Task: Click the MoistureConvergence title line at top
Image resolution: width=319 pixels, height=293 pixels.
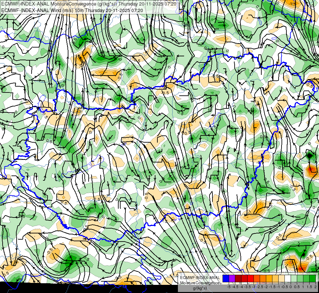Action: coord(89,4)
